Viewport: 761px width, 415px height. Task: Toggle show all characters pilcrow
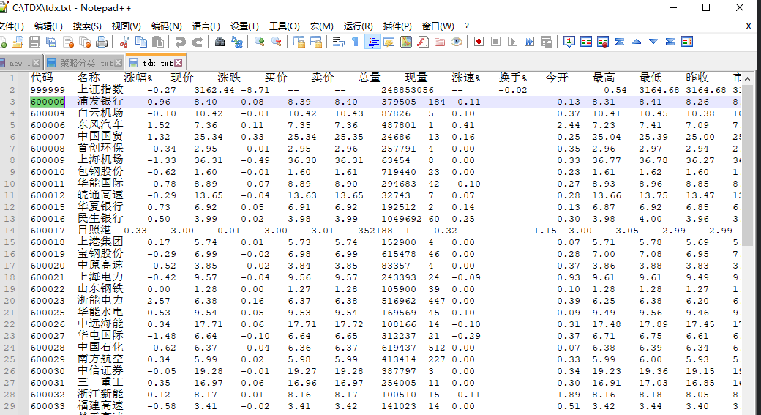[x=356, y=42]
